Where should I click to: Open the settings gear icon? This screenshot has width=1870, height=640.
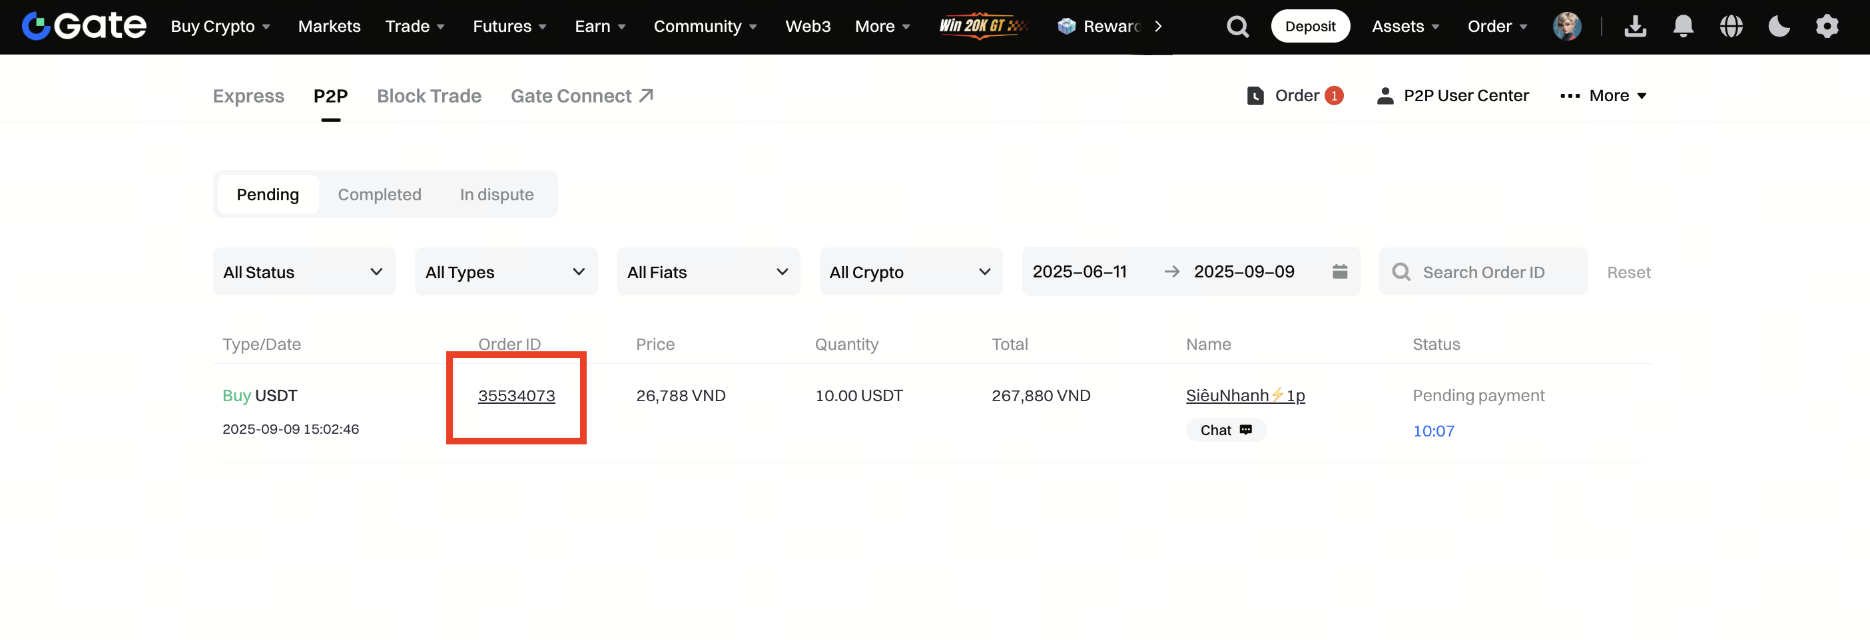(1827, 27)
